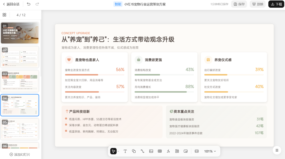Expand the pointer tool dropdown arrow
The width and height of the screenshot is (285, 159).
point(118,151)
